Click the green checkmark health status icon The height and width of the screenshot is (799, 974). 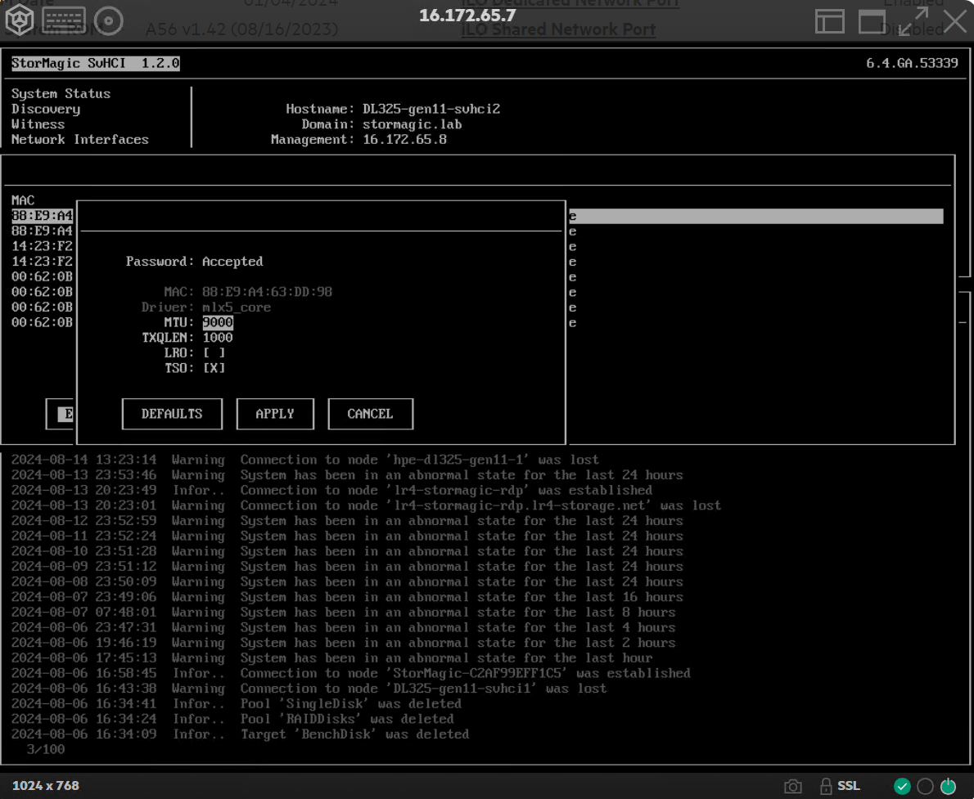pyautogui.click(x=902, y=786)
